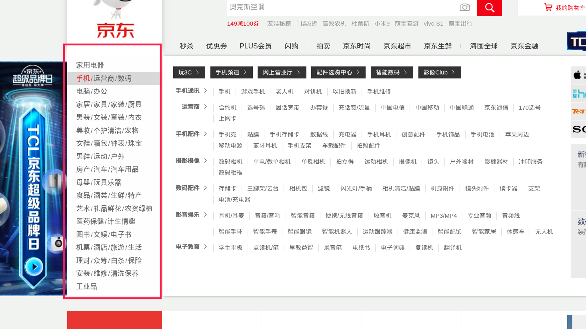This screenshot has width=586, height=329.
Task: Open 智能数码 button
Action: coord(392,72)
